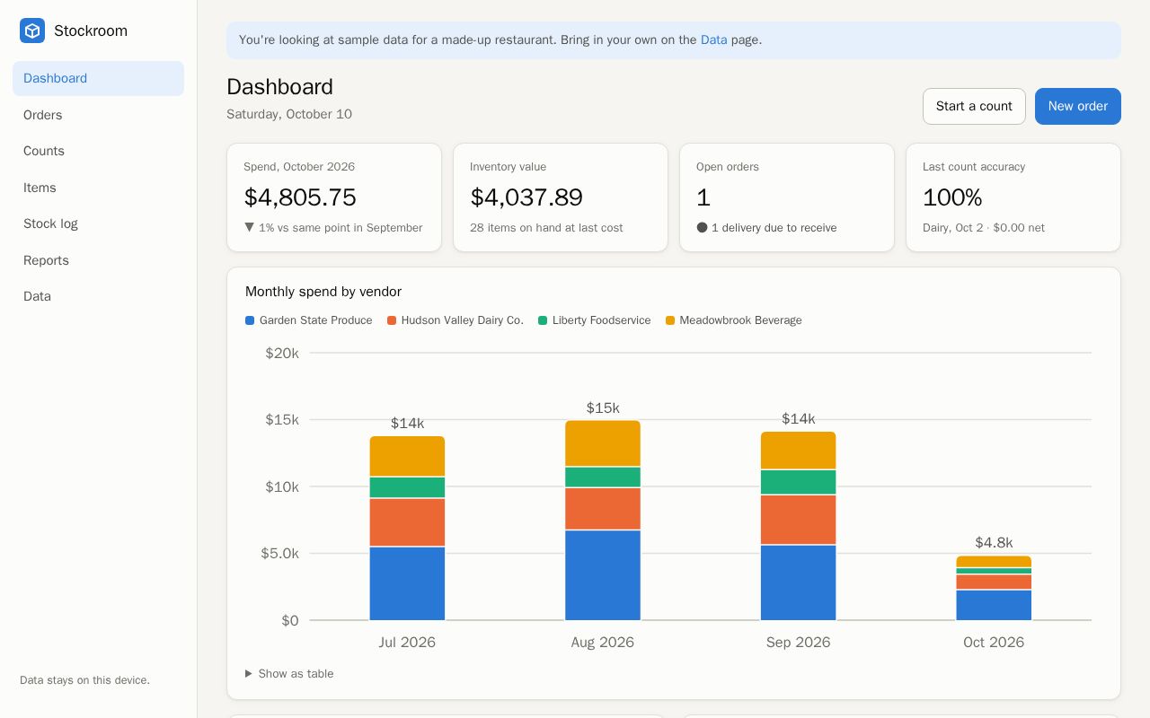Click the Aug 2026 yellow bar segment

[603, 443]
